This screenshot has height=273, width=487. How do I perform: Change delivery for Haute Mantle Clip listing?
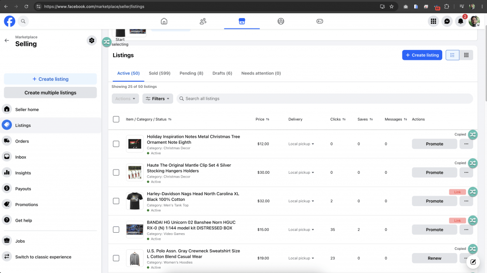coord(301,172)
